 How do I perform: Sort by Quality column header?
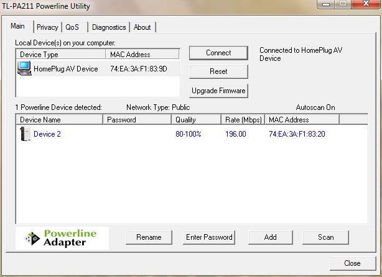(x=195, y=120)
